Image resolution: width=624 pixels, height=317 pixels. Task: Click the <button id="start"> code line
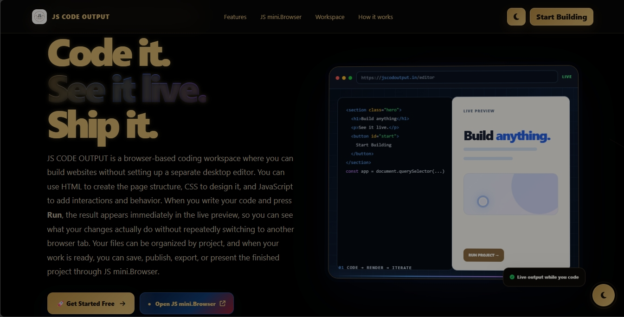click(375, 136)
